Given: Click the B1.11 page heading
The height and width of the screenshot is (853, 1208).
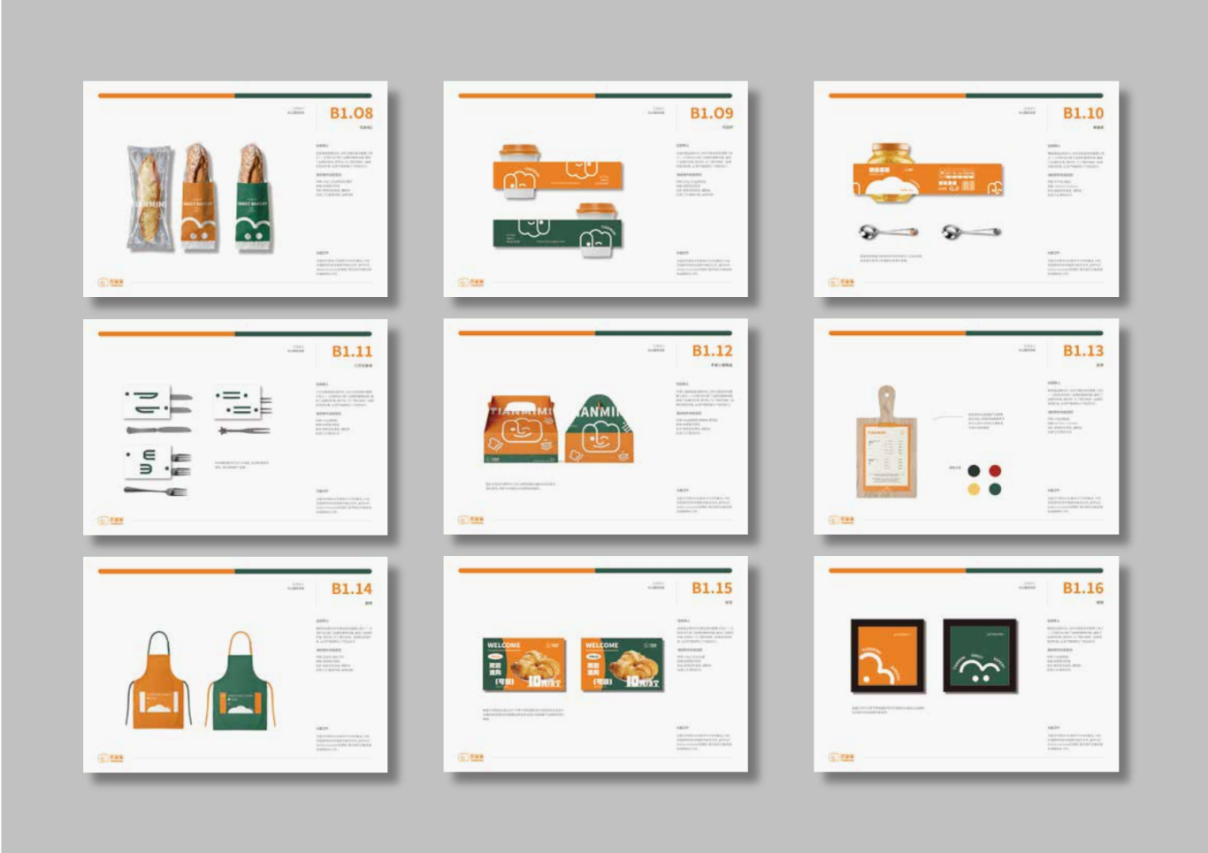Looking at the screenshot, I should 351,351.
